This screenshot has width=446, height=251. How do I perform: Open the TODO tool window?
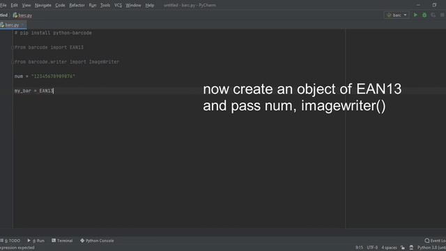tap(10, 241)
